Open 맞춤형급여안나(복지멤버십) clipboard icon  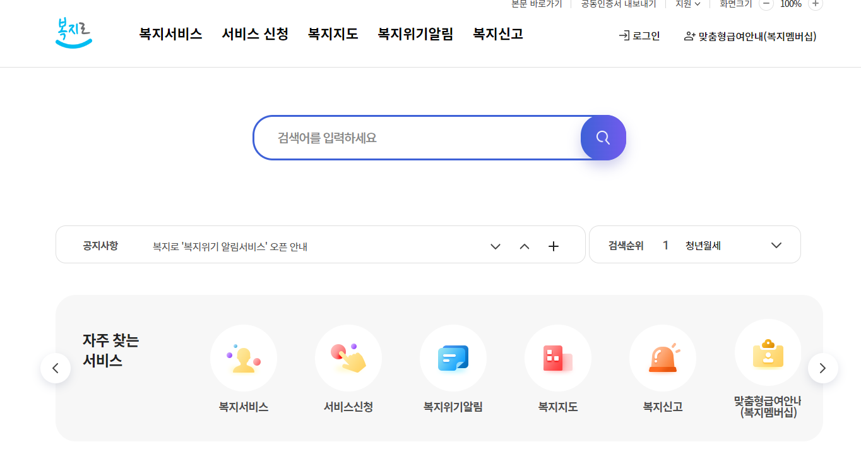click(x=768, y=352)
